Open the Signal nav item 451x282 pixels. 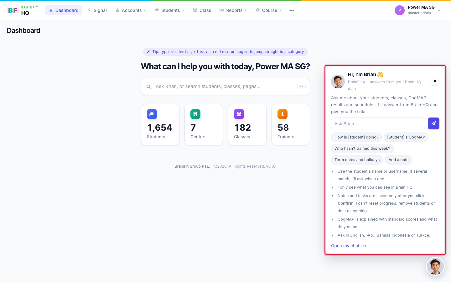click(97, 10)
